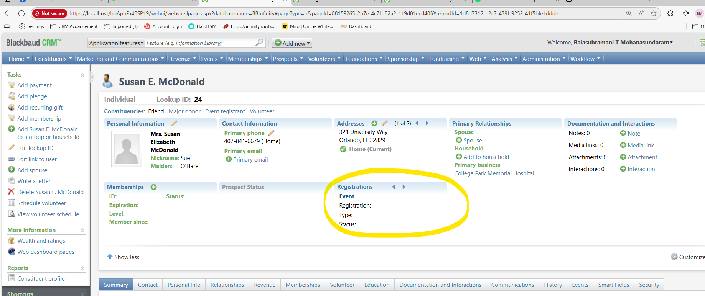705x296 pixels.
Task: Click Edit lookup ID link
Action: tap(35, 148)
